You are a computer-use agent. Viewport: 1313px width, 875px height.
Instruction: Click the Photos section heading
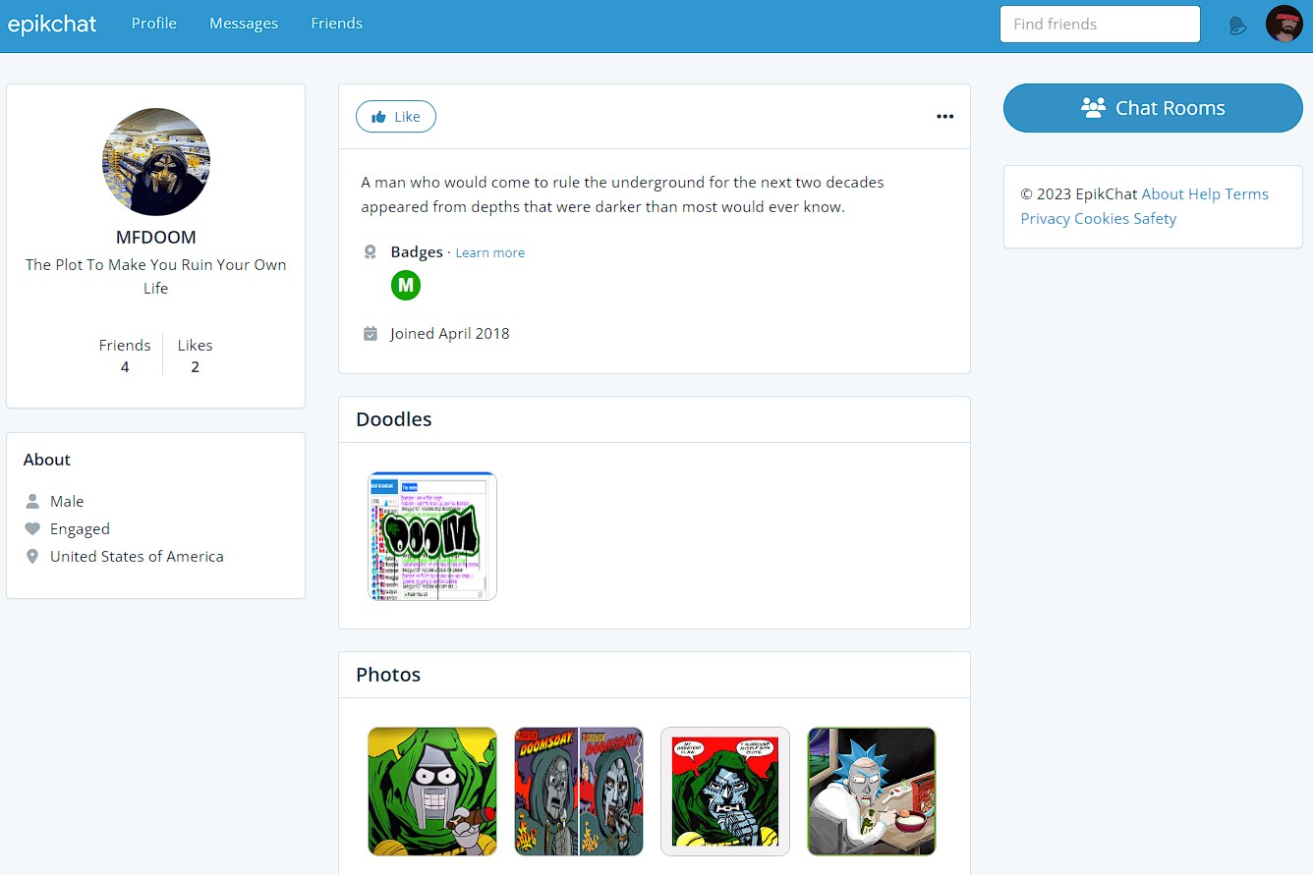(388, 675)
